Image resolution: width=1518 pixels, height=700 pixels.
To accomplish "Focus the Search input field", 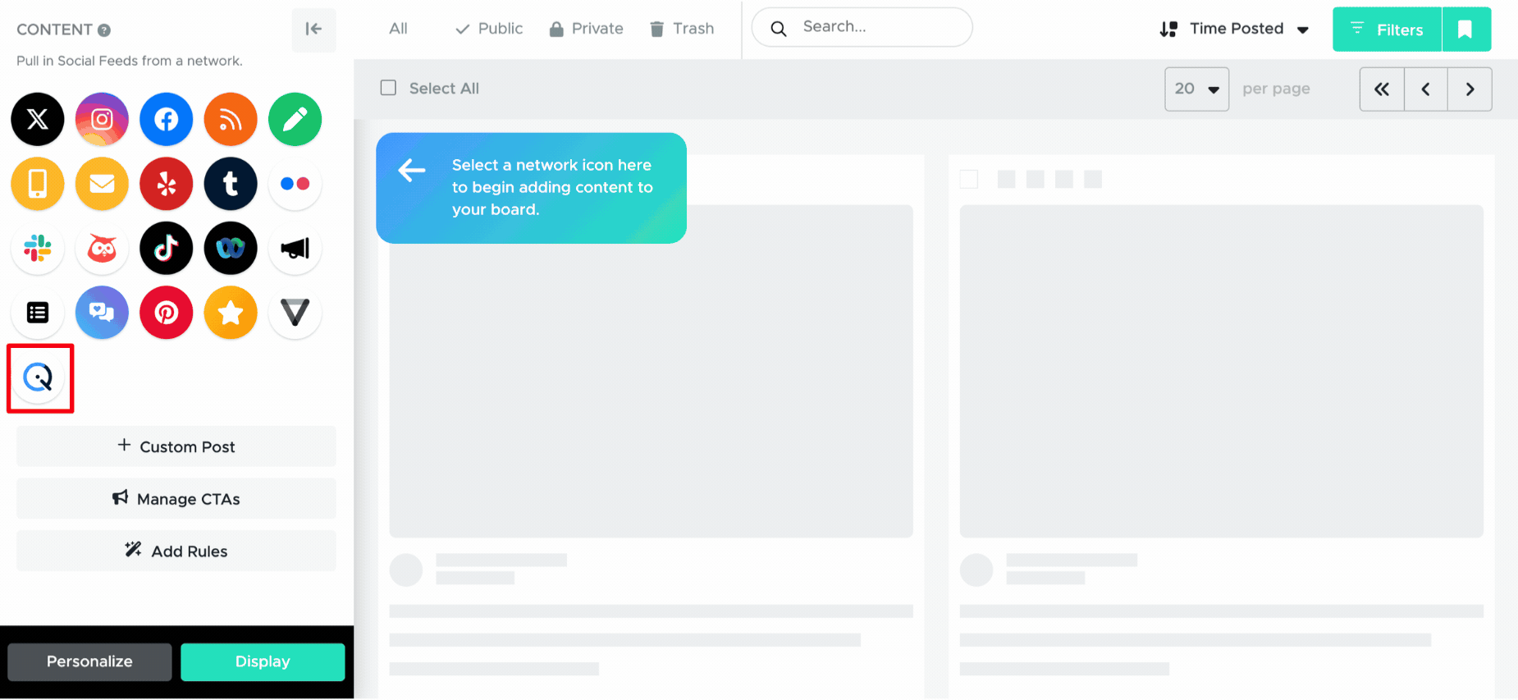I will pyautogui.click(x=862, y=27).
